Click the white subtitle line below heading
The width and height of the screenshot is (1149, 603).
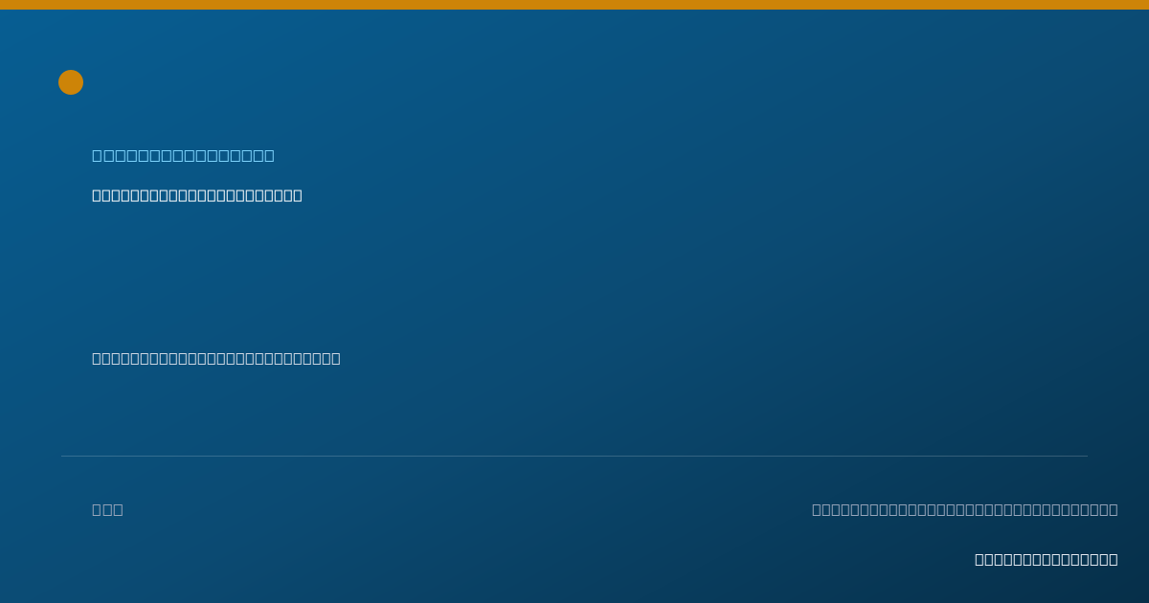click(x=197, y=195)
